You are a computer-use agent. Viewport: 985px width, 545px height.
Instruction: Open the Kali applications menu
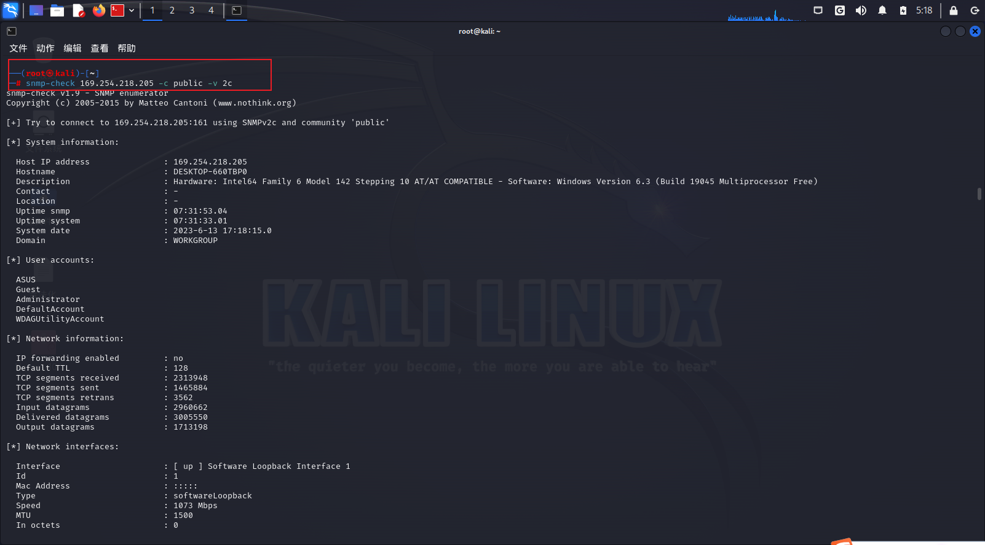10,10
